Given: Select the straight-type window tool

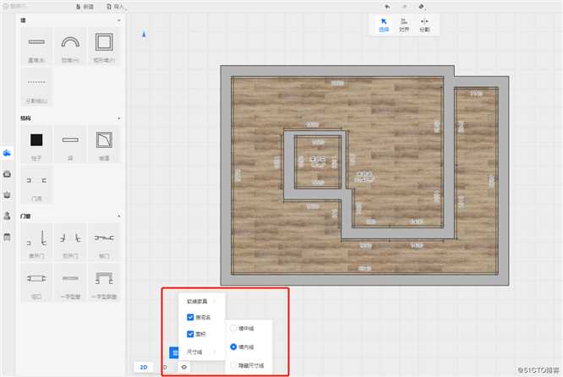Looking at the screenshot, I should tap(70, 282).
